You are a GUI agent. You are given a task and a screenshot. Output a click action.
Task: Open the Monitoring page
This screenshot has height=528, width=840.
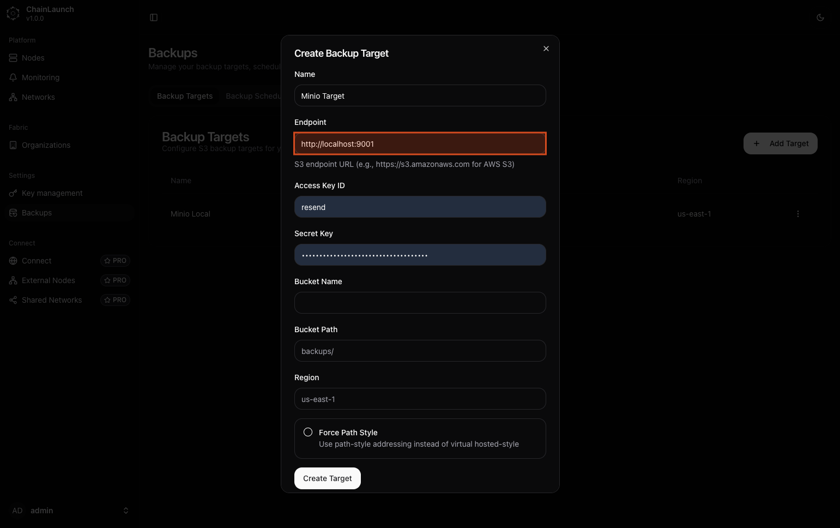40,77
